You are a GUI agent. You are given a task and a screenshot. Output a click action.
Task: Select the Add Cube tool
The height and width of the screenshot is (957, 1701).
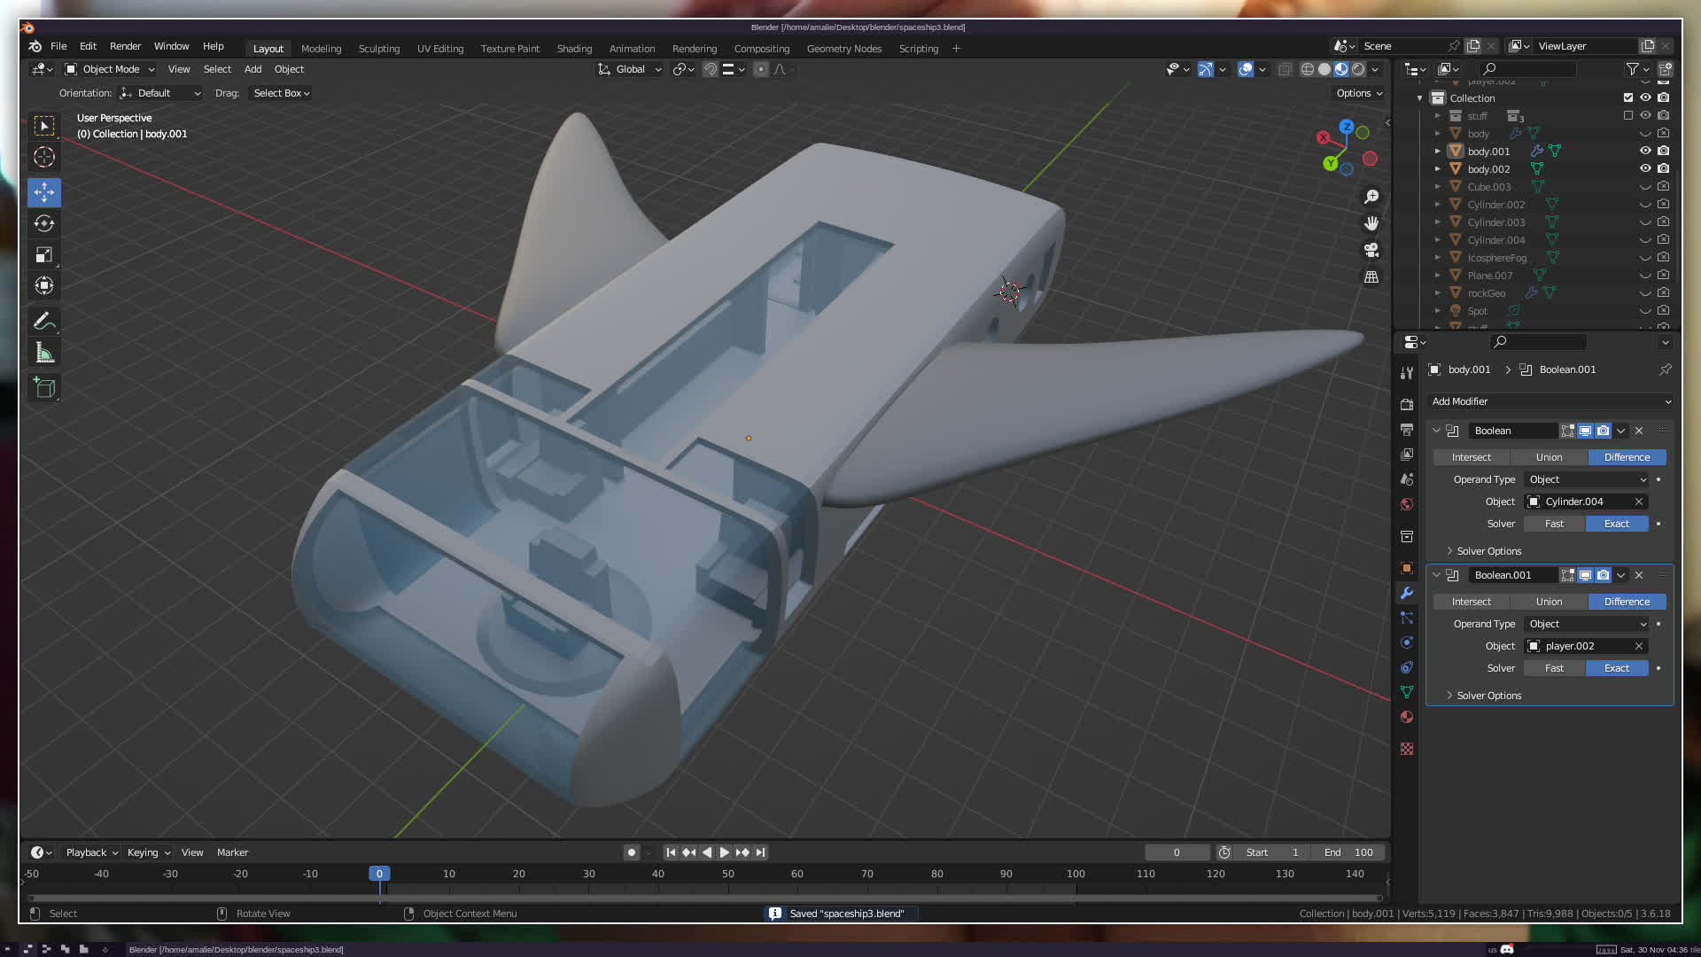(44, 387)
